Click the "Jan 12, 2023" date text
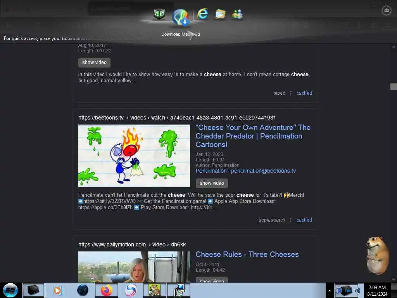Viewport: 397px width, 298px height. (x=209, y=154)
